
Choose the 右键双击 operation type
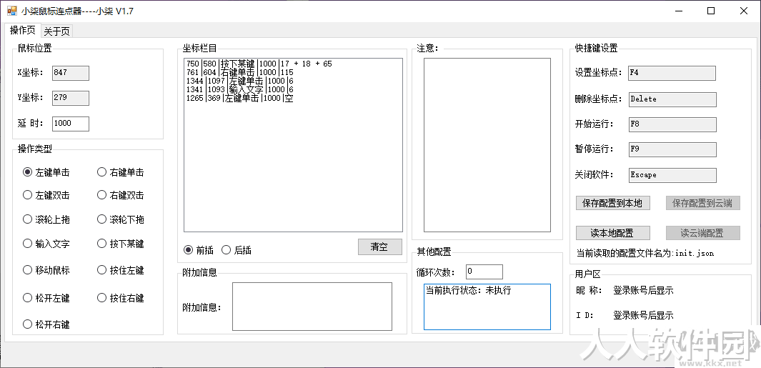(x=120, y=195)
